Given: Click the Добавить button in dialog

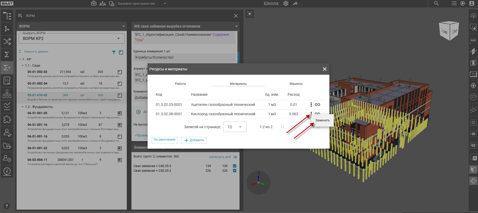Looking at the screenshot, I should (x=194, y=140).
